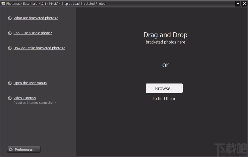
Task: Follow How do I take bracketed photos link
Action: (39, 48)
